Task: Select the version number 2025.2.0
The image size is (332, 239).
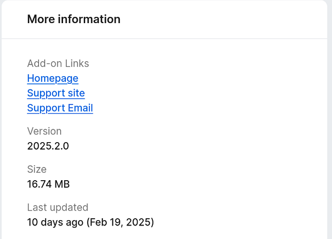Action: (48, 146)
